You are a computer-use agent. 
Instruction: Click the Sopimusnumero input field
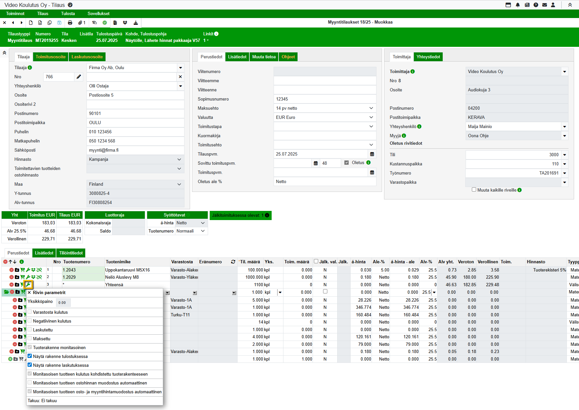tap(324, 99)
